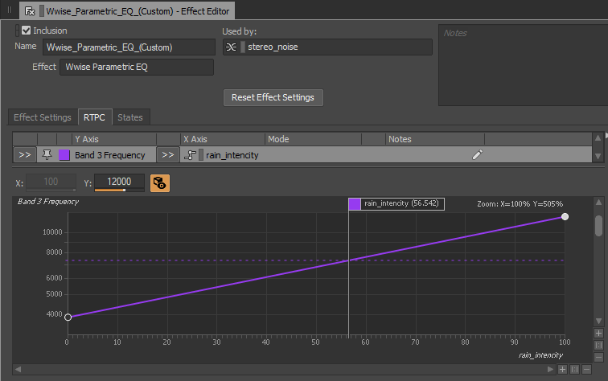
Task: Click the vertical scrollbar up arrow of the graph
Action: [x=598, y=203]
